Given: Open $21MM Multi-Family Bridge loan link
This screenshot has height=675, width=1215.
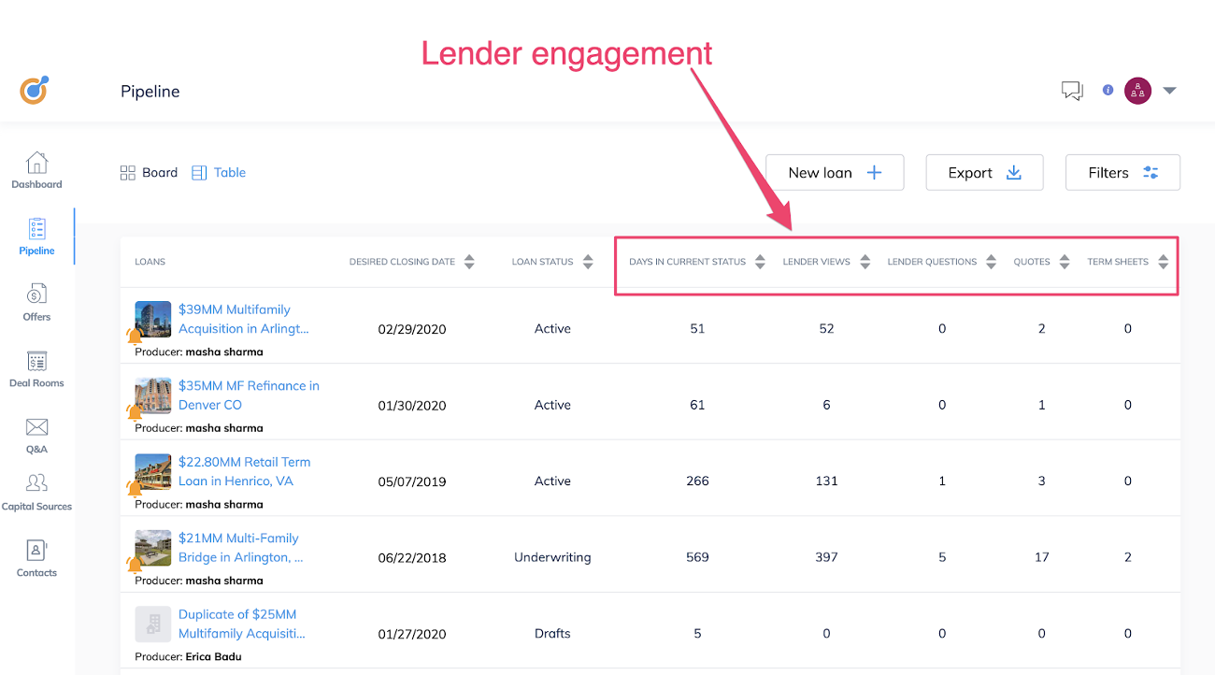Looking at the screenshot, I should click(x=241, y=548).
